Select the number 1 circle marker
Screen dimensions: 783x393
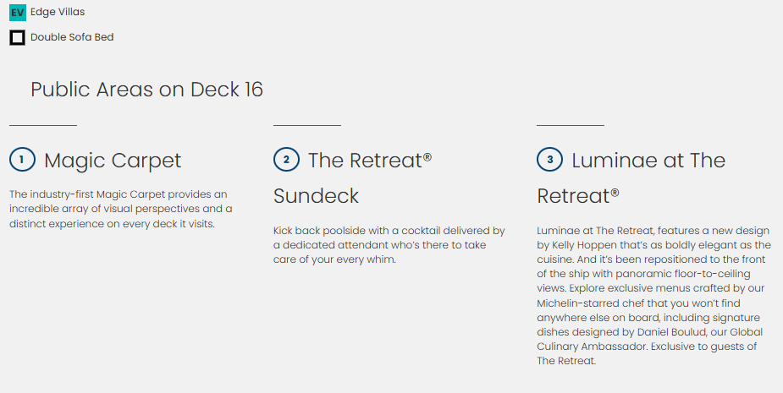coord(22,160)
